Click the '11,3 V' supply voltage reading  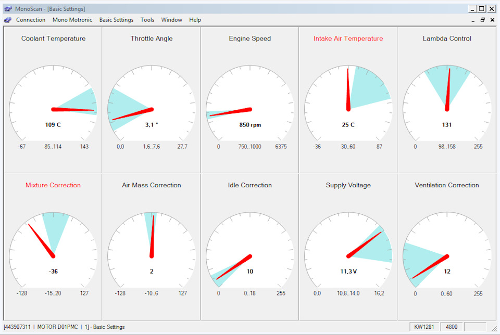click(348, 272)
